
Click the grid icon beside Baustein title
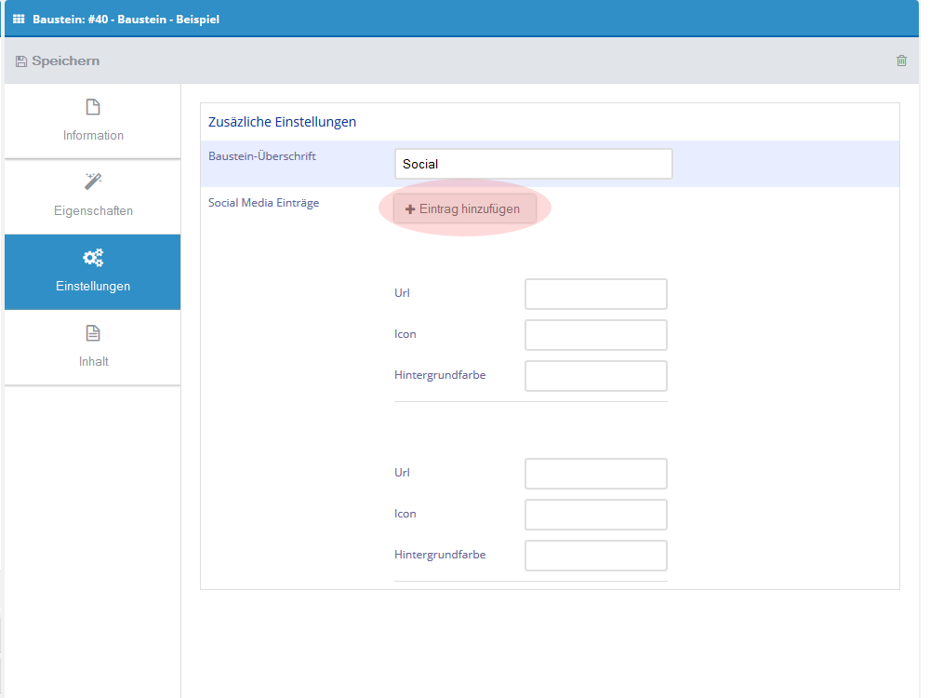tap(19, 19)
